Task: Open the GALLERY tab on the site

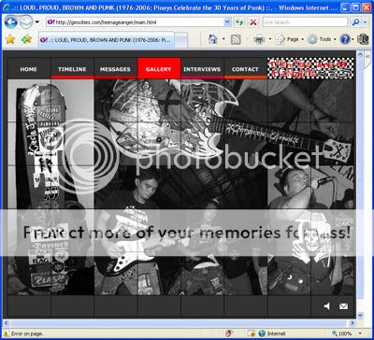Action: (159, 69)
